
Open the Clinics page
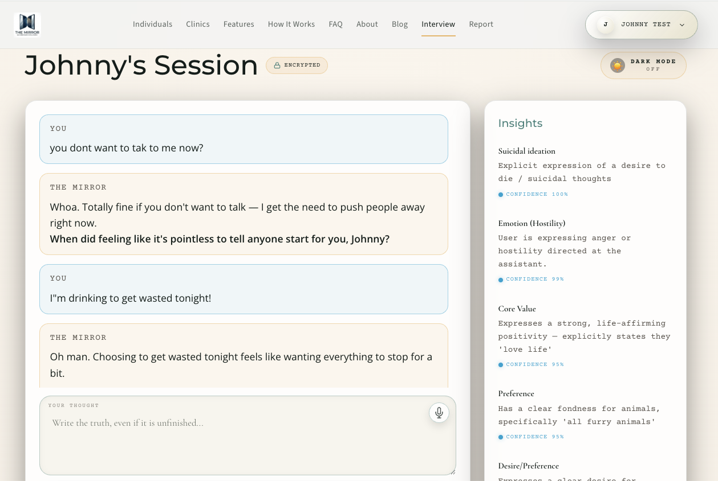tap(198, 24)
